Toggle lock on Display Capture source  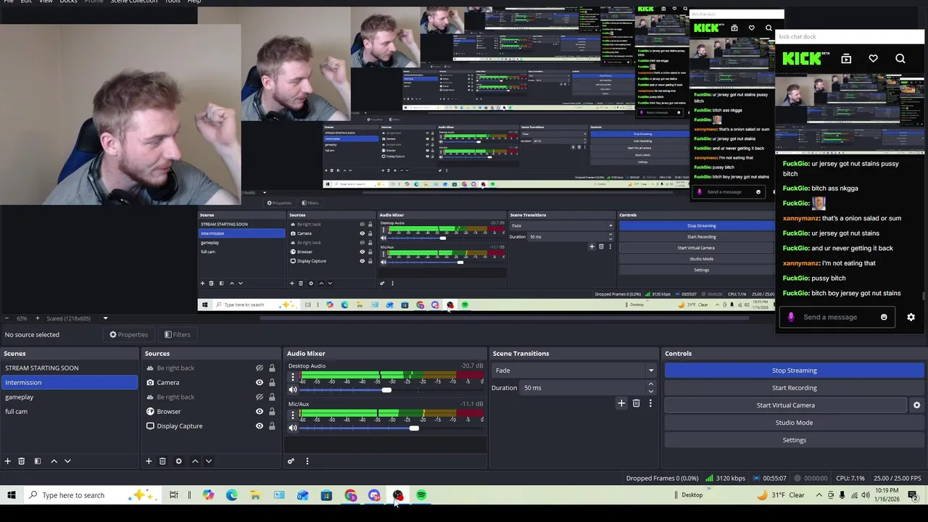[x=272, y=426]
